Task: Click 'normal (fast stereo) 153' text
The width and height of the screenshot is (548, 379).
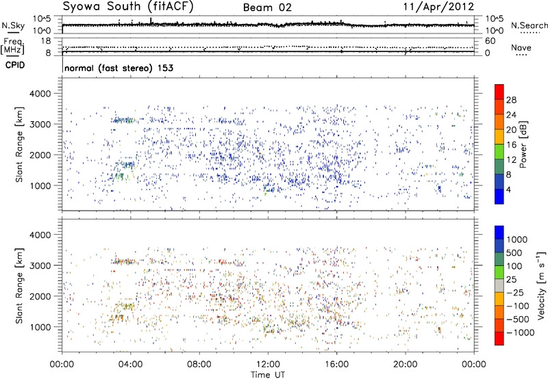Action: (x=119, y=68)
